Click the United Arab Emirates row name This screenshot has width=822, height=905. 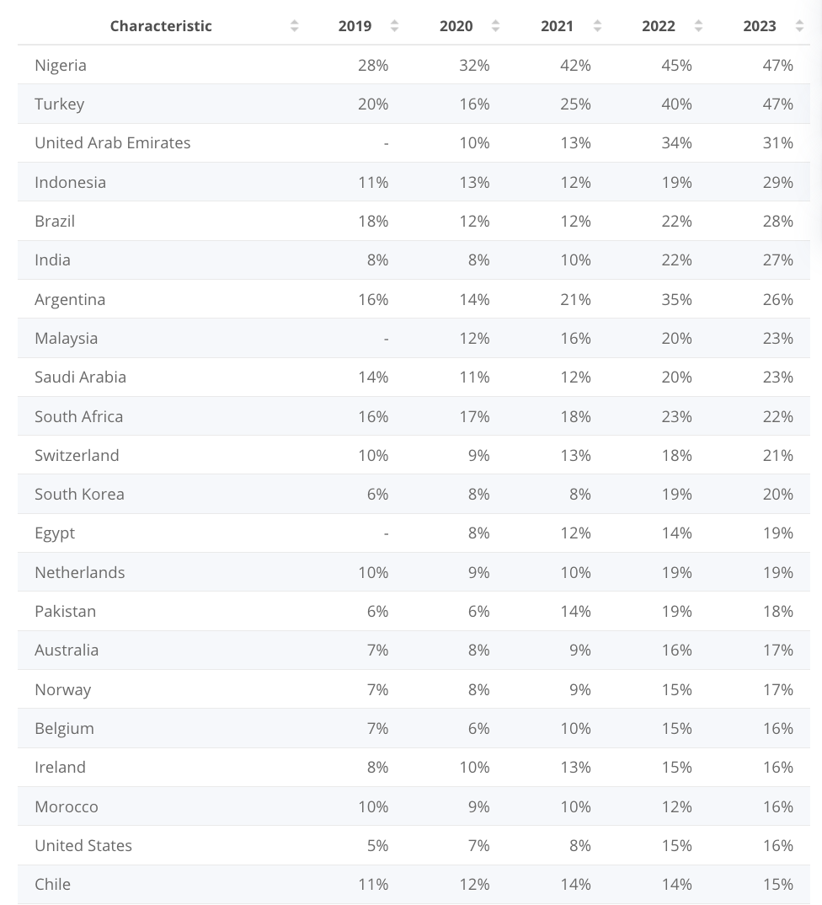pyautogui.click(x=113, y=142)
